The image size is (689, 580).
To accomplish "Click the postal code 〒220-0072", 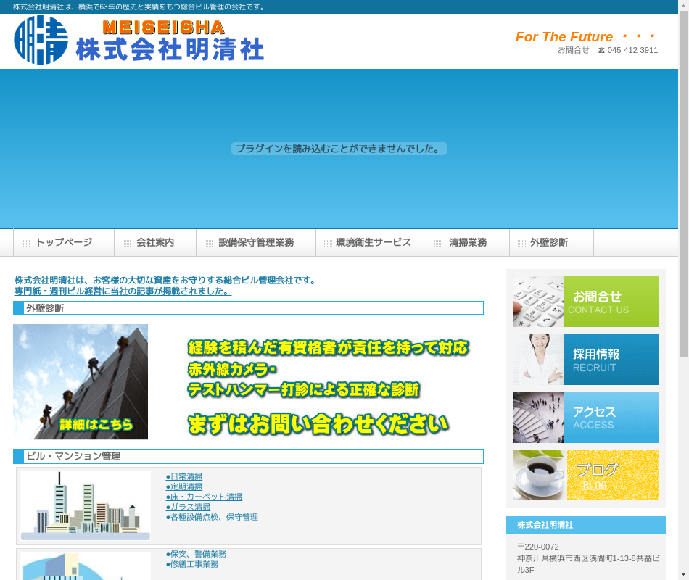I will coord(538,547).
